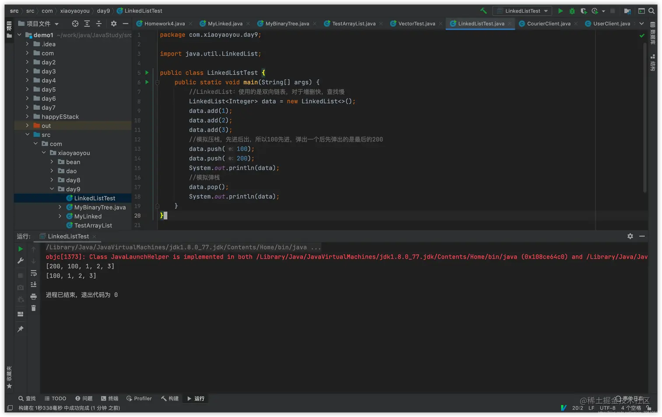Click Expand All icon in project panel

[87, 24]
